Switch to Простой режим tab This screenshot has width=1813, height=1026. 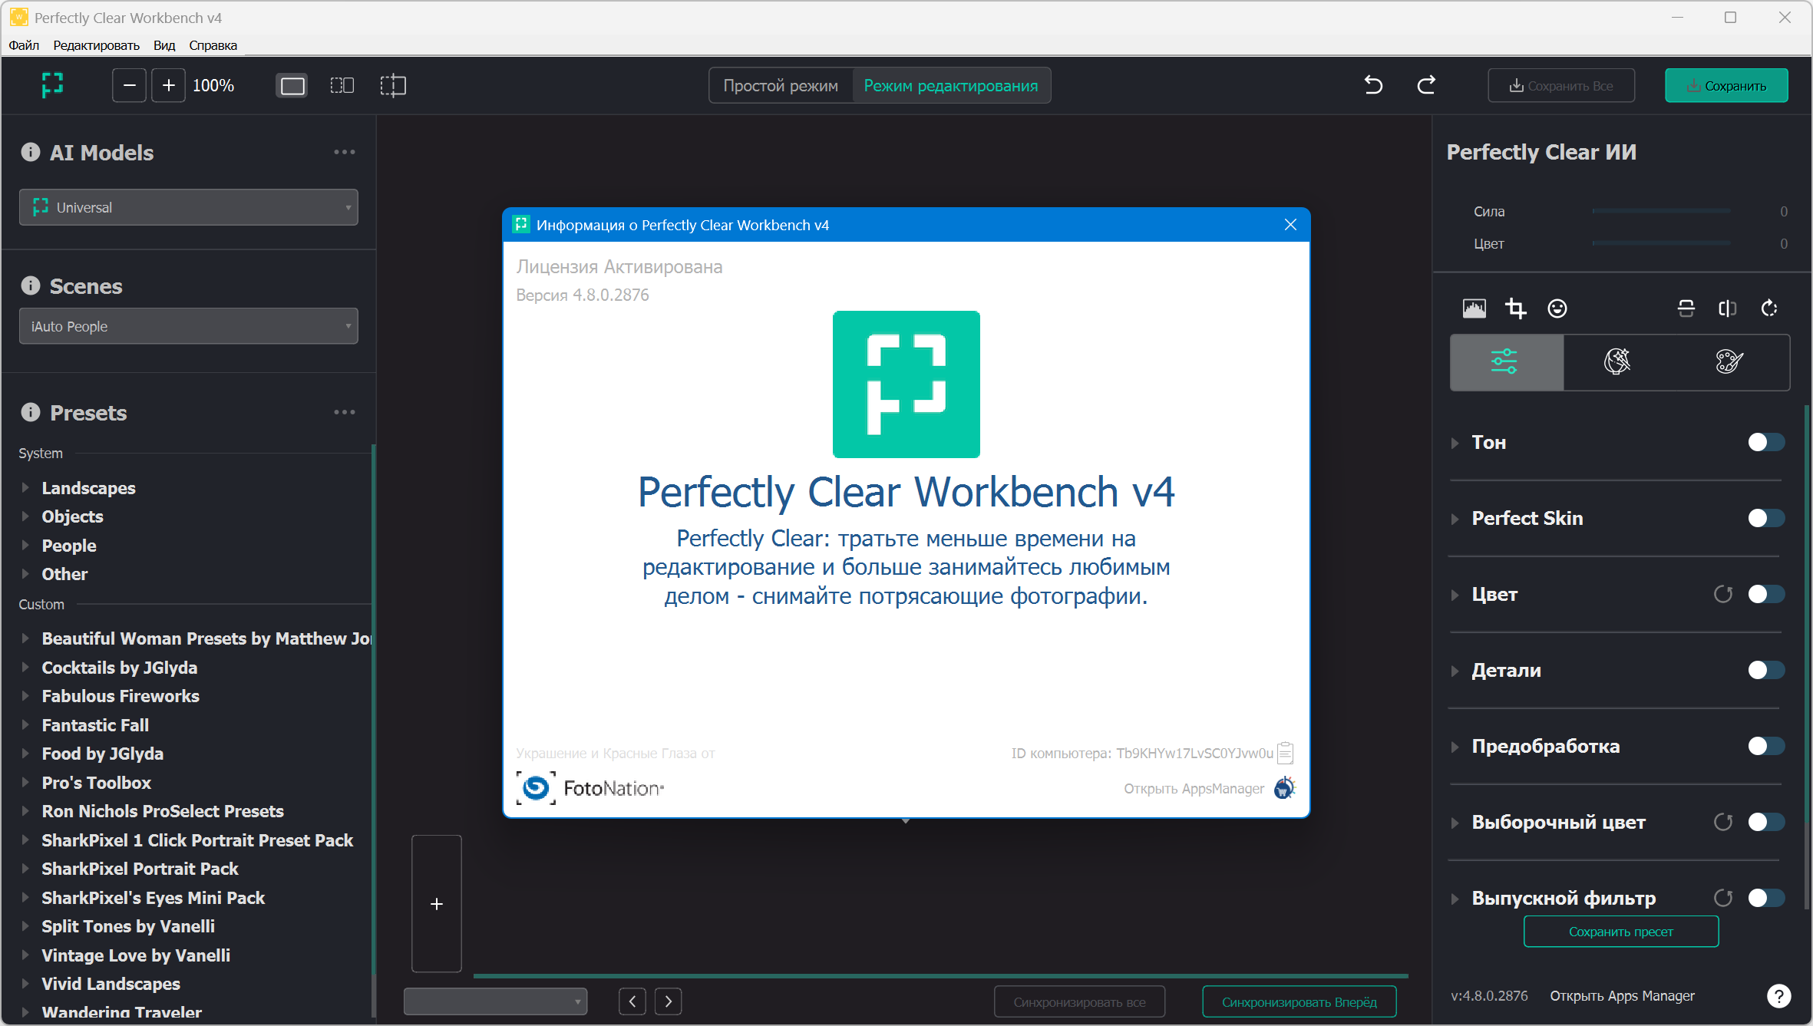(781, 85)
